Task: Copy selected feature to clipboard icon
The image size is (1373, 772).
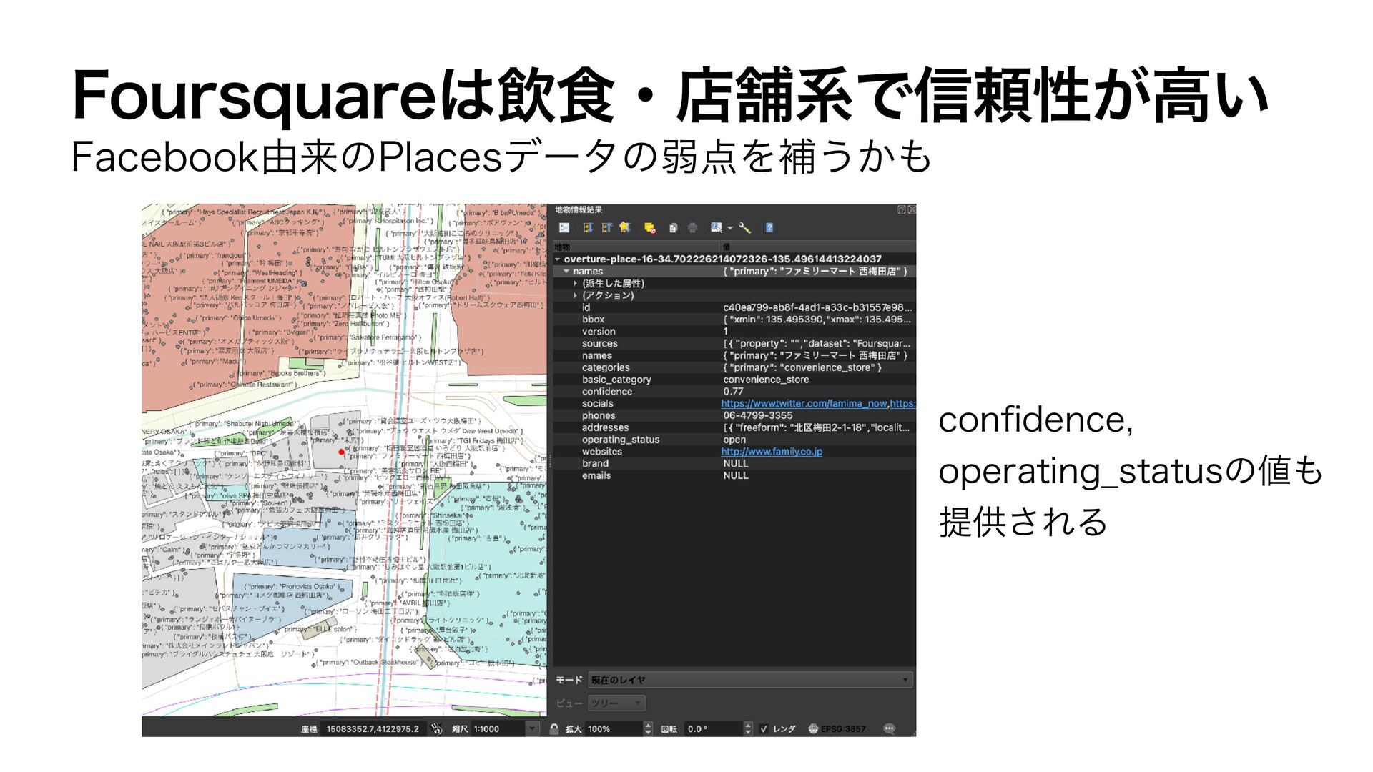Action: pos(673,228)
